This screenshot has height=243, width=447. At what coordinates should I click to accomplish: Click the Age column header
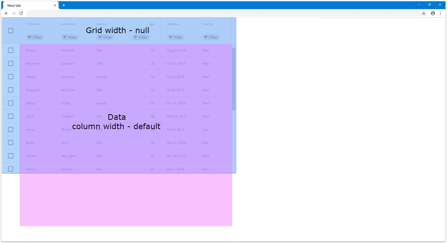tap(151, 24)
